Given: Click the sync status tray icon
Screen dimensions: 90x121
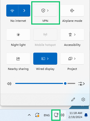Looking at the screenshot, I should (37, 115).
